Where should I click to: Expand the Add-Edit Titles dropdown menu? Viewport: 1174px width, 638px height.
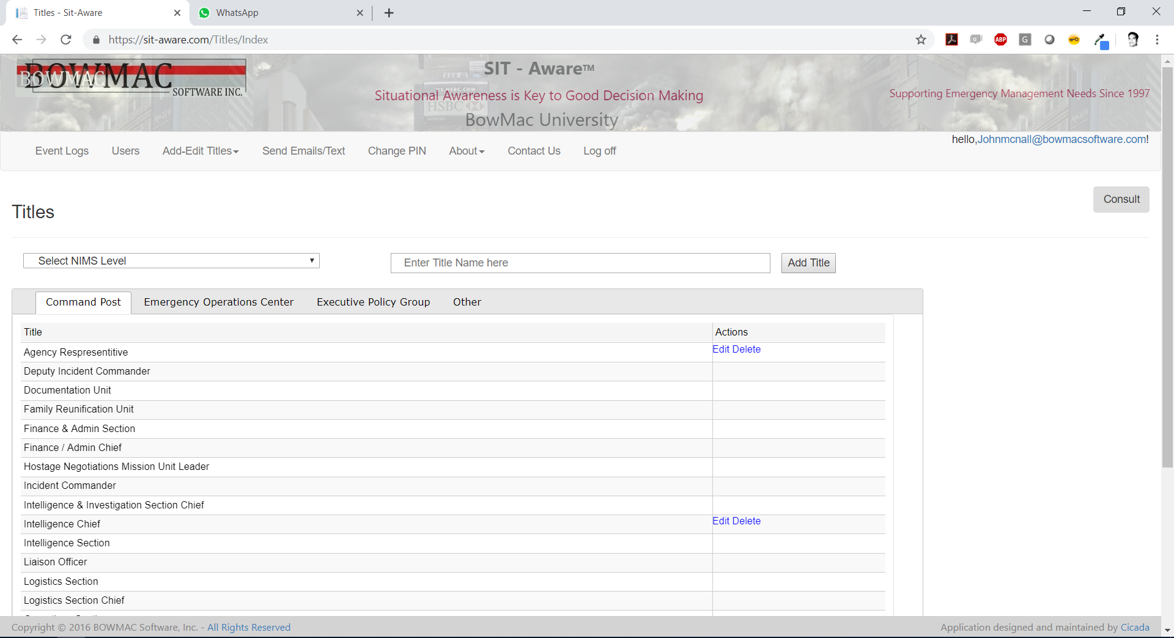click(201, 151)
